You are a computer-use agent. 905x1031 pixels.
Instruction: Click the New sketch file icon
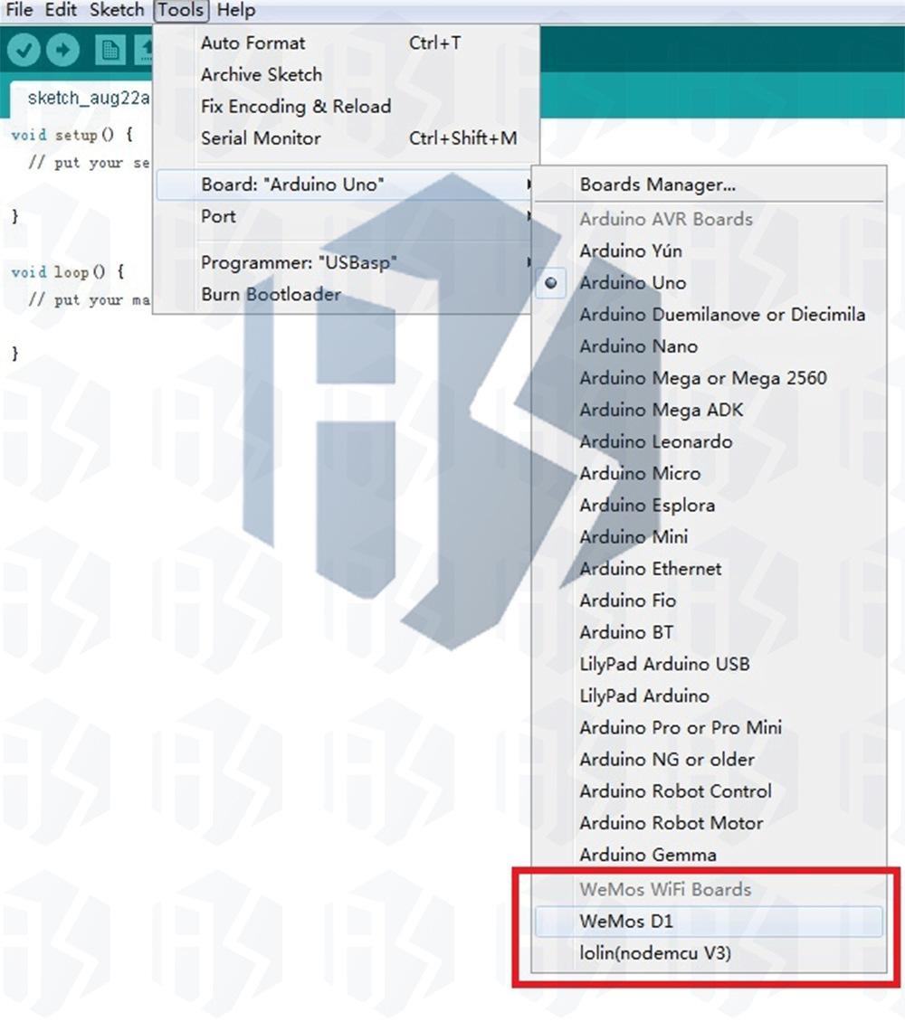coord(110,51)
